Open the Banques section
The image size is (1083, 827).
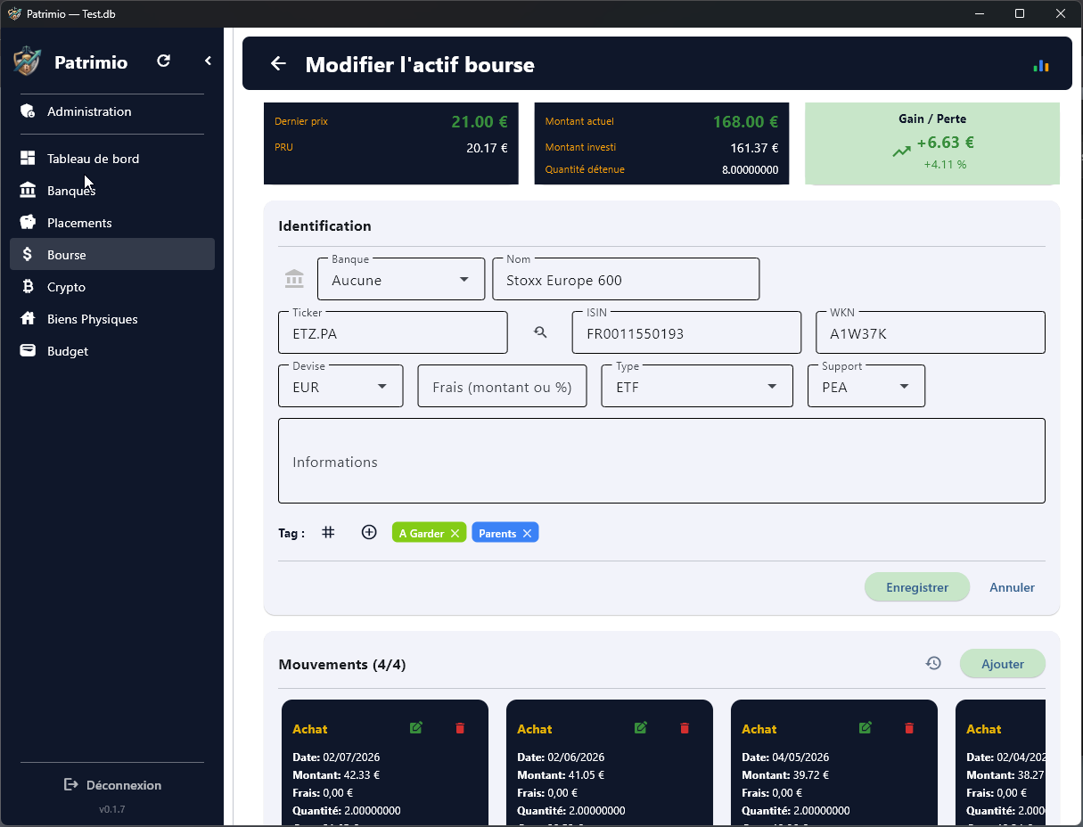pyautogui.click(x=112, y=191)
